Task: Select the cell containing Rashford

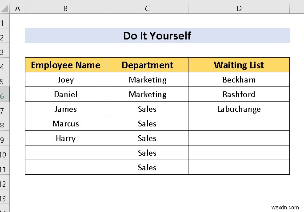Action: point(239,94)
